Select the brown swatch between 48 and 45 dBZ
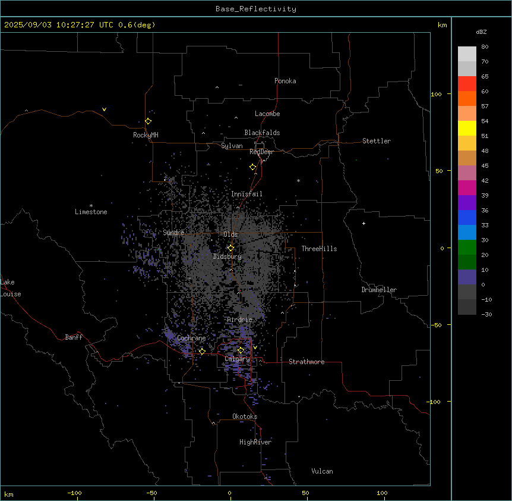 click(467, 158)
